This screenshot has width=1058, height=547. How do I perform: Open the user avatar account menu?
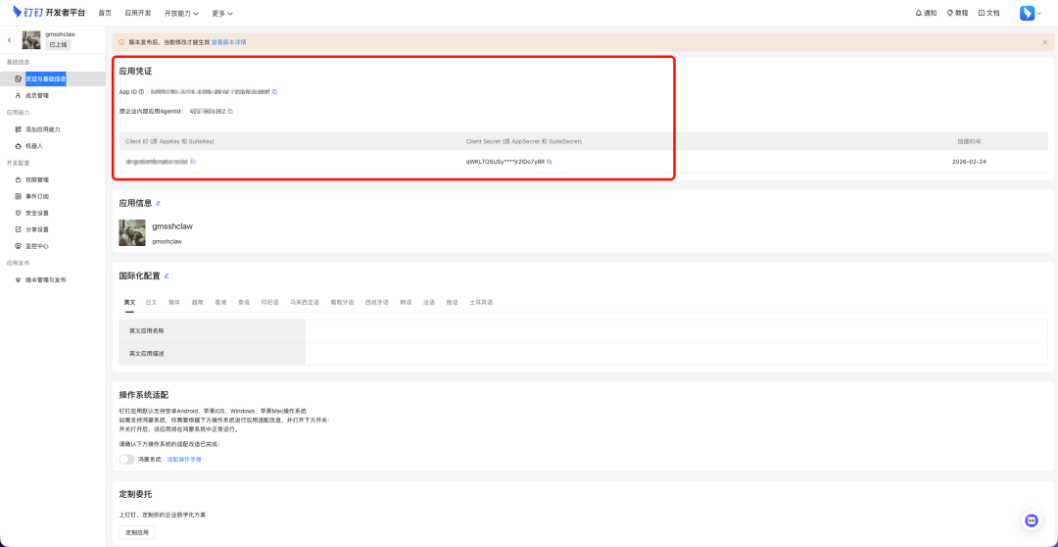point(1031,13)
